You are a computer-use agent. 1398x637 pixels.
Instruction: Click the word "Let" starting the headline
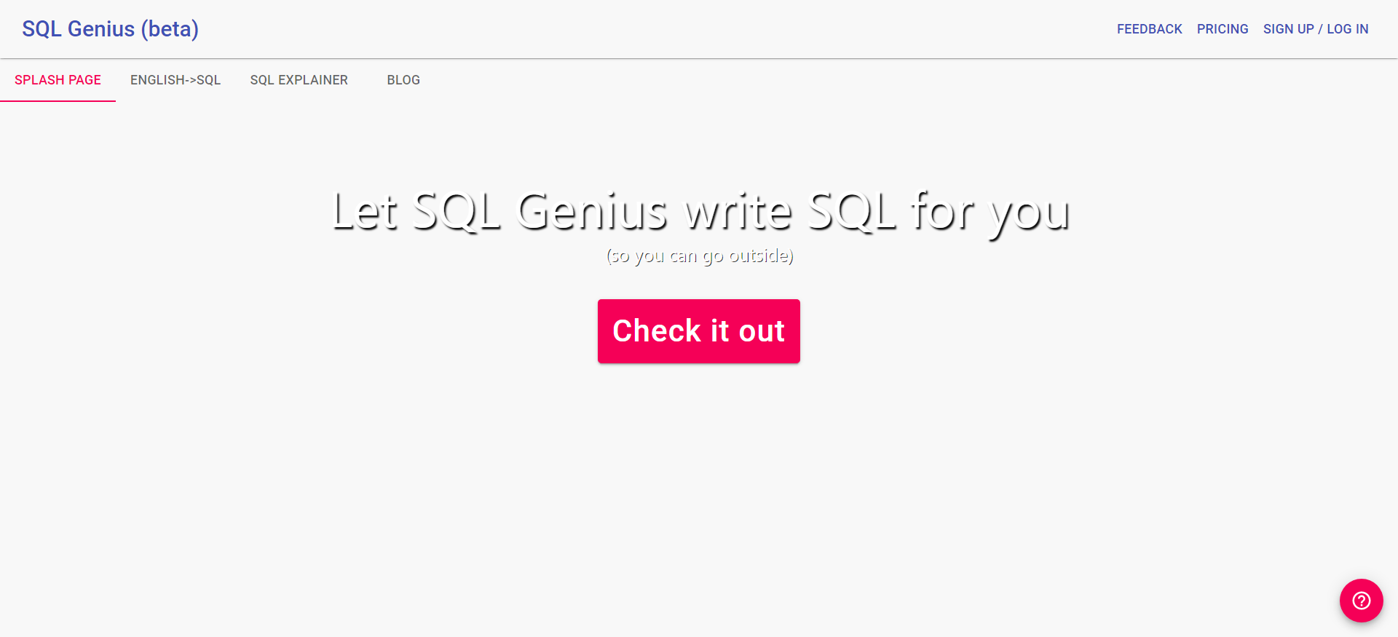(x=364, y=212)
